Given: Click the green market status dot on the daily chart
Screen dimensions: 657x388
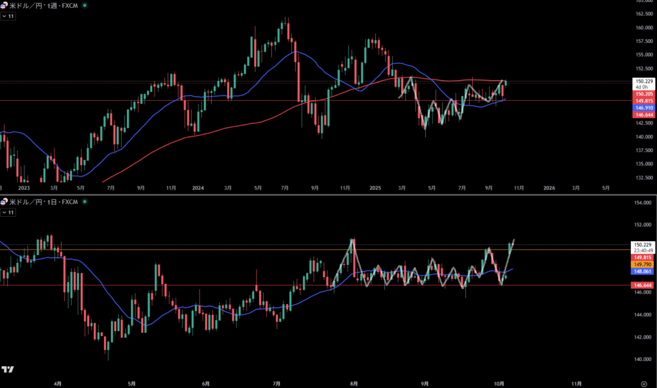Looking at the screenshot, I should [86, 202].
